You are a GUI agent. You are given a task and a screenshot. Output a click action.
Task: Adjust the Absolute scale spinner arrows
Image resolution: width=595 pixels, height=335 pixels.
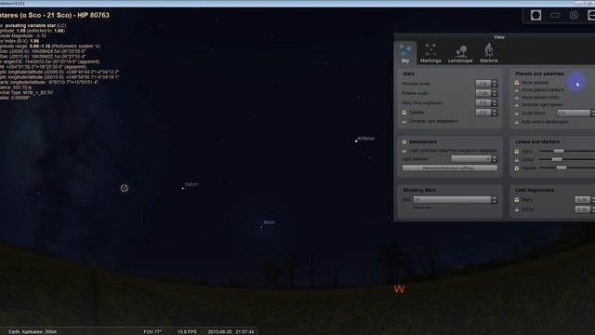click(494, 84)
